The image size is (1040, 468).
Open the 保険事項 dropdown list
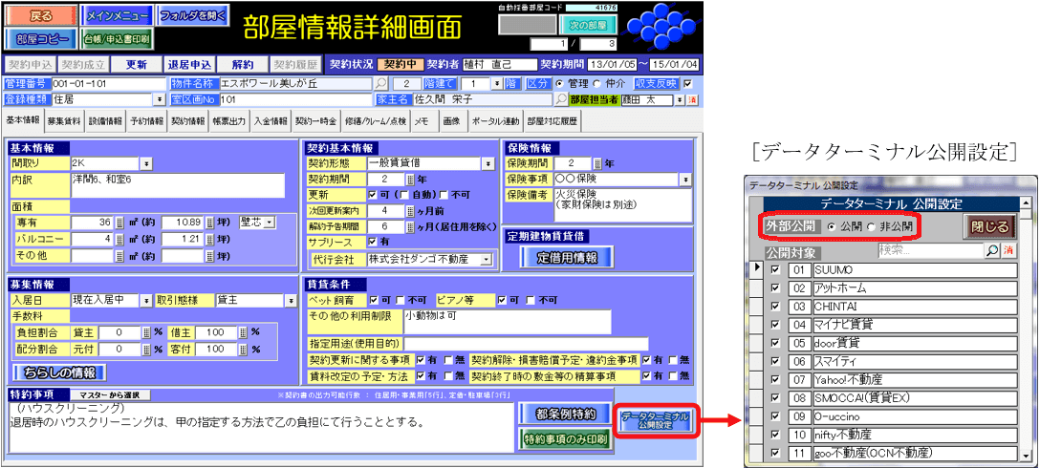(685, 179)
